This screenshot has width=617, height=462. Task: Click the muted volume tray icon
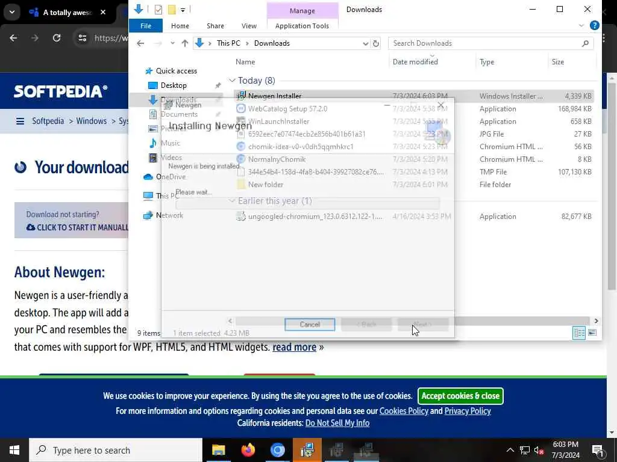tap(539, 450)
